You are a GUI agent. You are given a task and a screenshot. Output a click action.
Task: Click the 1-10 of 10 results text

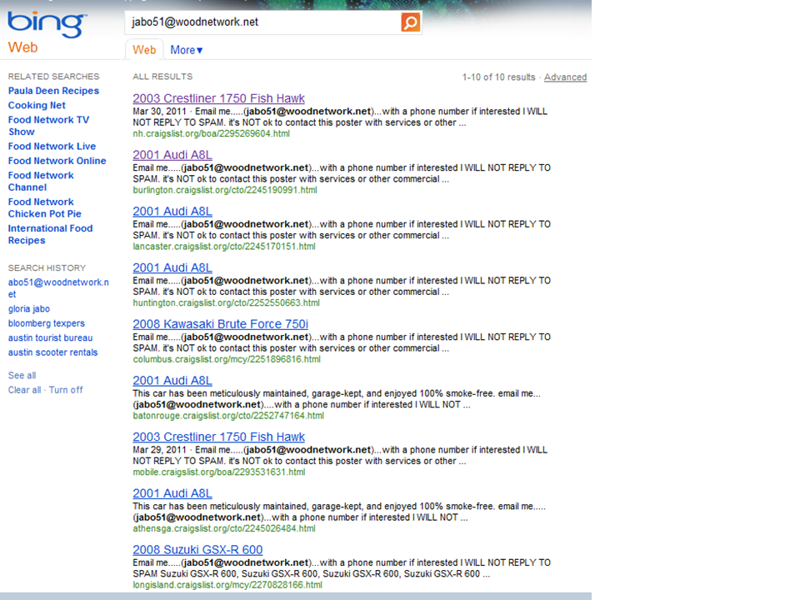(x=498, y=77)
